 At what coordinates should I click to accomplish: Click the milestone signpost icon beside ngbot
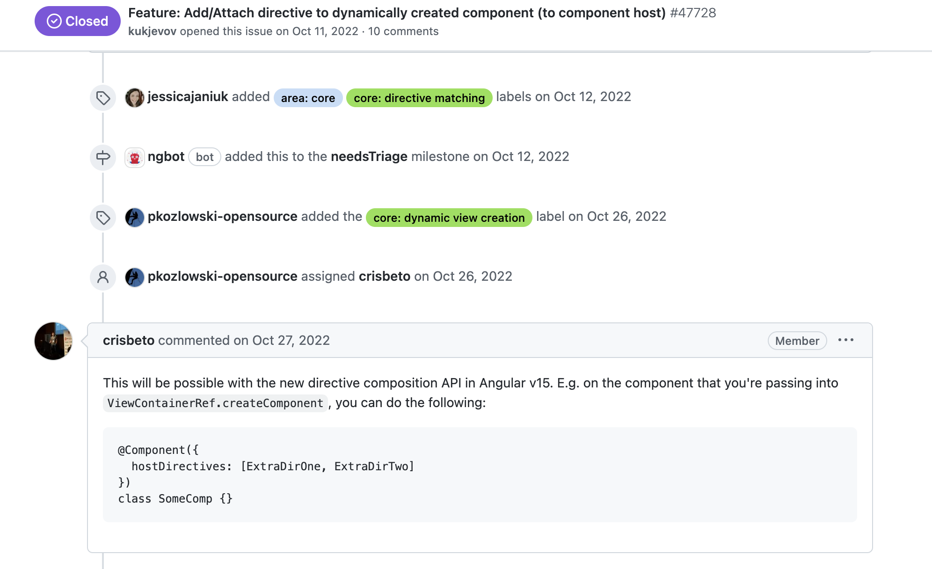(x=103, y=157)
